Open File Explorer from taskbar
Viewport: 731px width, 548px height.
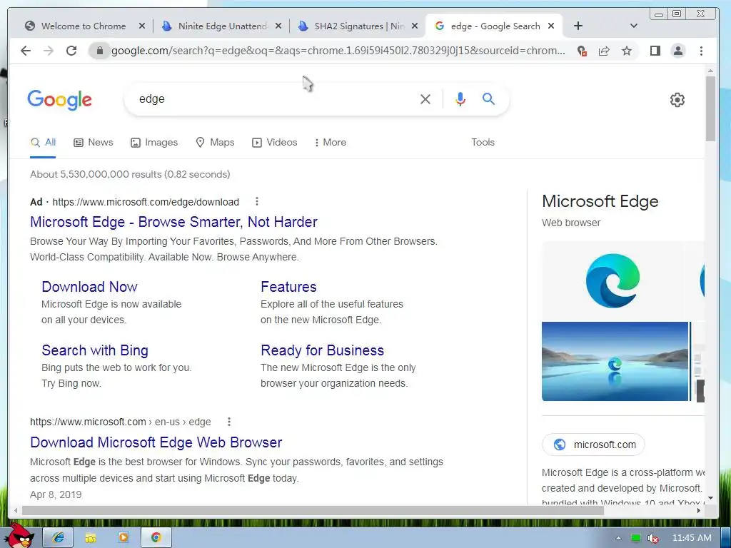[x=91, y=538]
